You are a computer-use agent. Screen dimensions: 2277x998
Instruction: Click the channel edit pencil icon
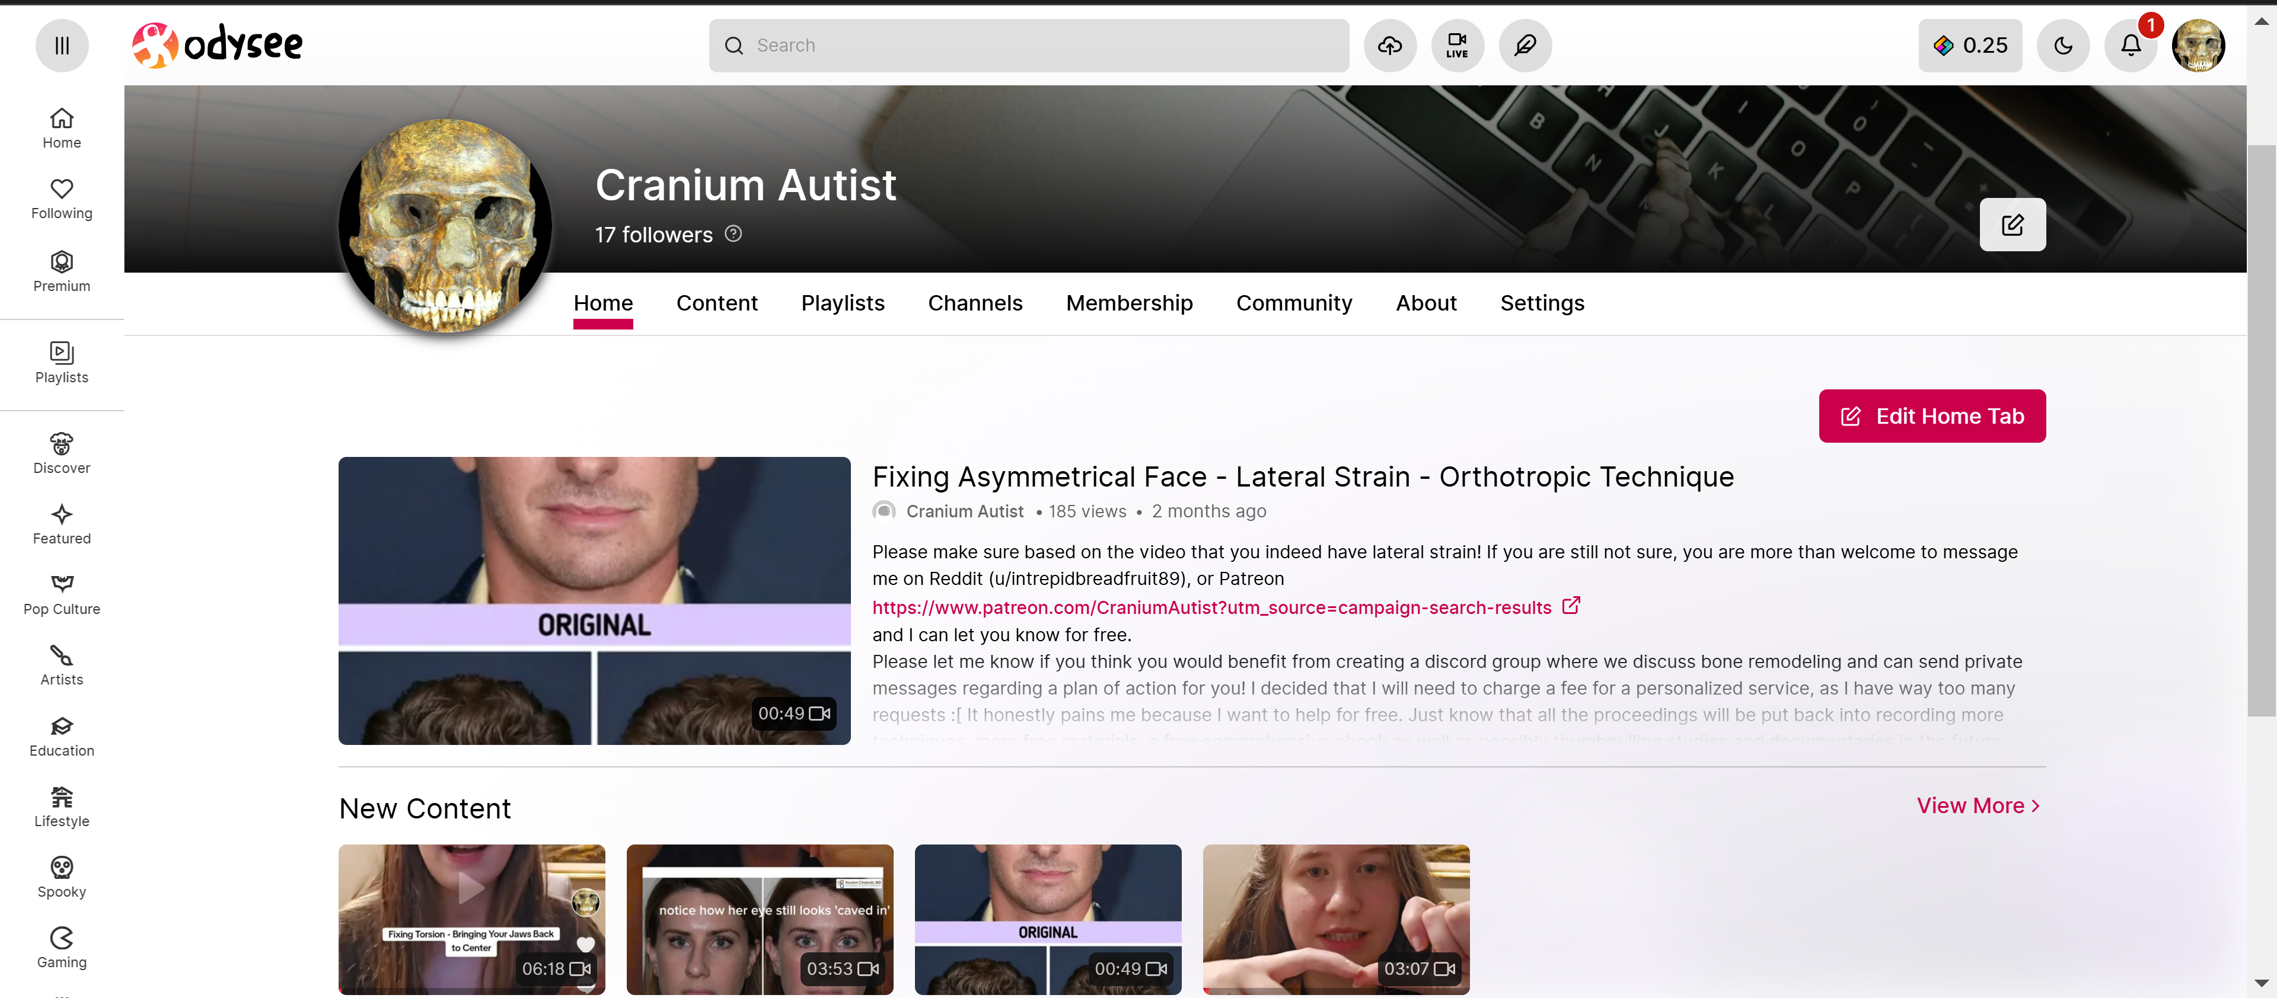coord(2012,225)
